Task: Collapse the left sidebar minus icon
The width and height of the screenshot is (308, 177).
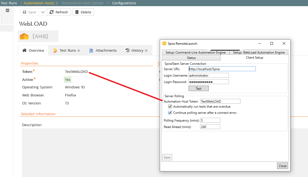Action: (x=8, y=10)
